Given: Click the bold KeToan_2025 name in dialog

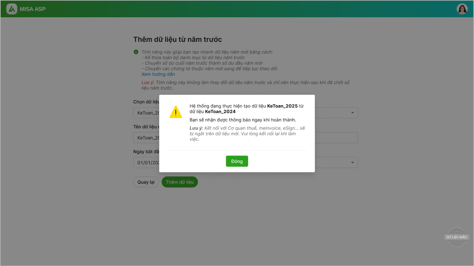Looking at the screenshot, I should click(282, 106).
